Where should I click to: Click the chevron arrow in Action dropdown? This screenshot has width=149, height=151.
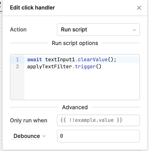pyautogui.click(x=134, y=30)
